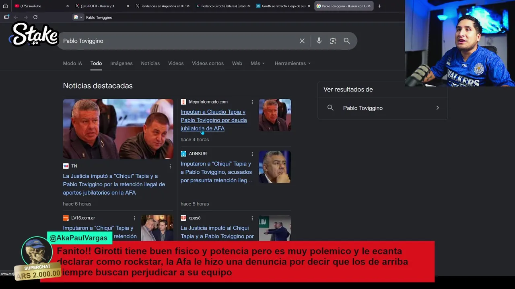
Task: Click the MejorInformado.com source favicon
Action: click(183, 102)
